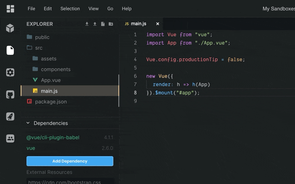295x184 pixels.
Task: Open Configuration Files gear panel
Action: tap(10, 72)
